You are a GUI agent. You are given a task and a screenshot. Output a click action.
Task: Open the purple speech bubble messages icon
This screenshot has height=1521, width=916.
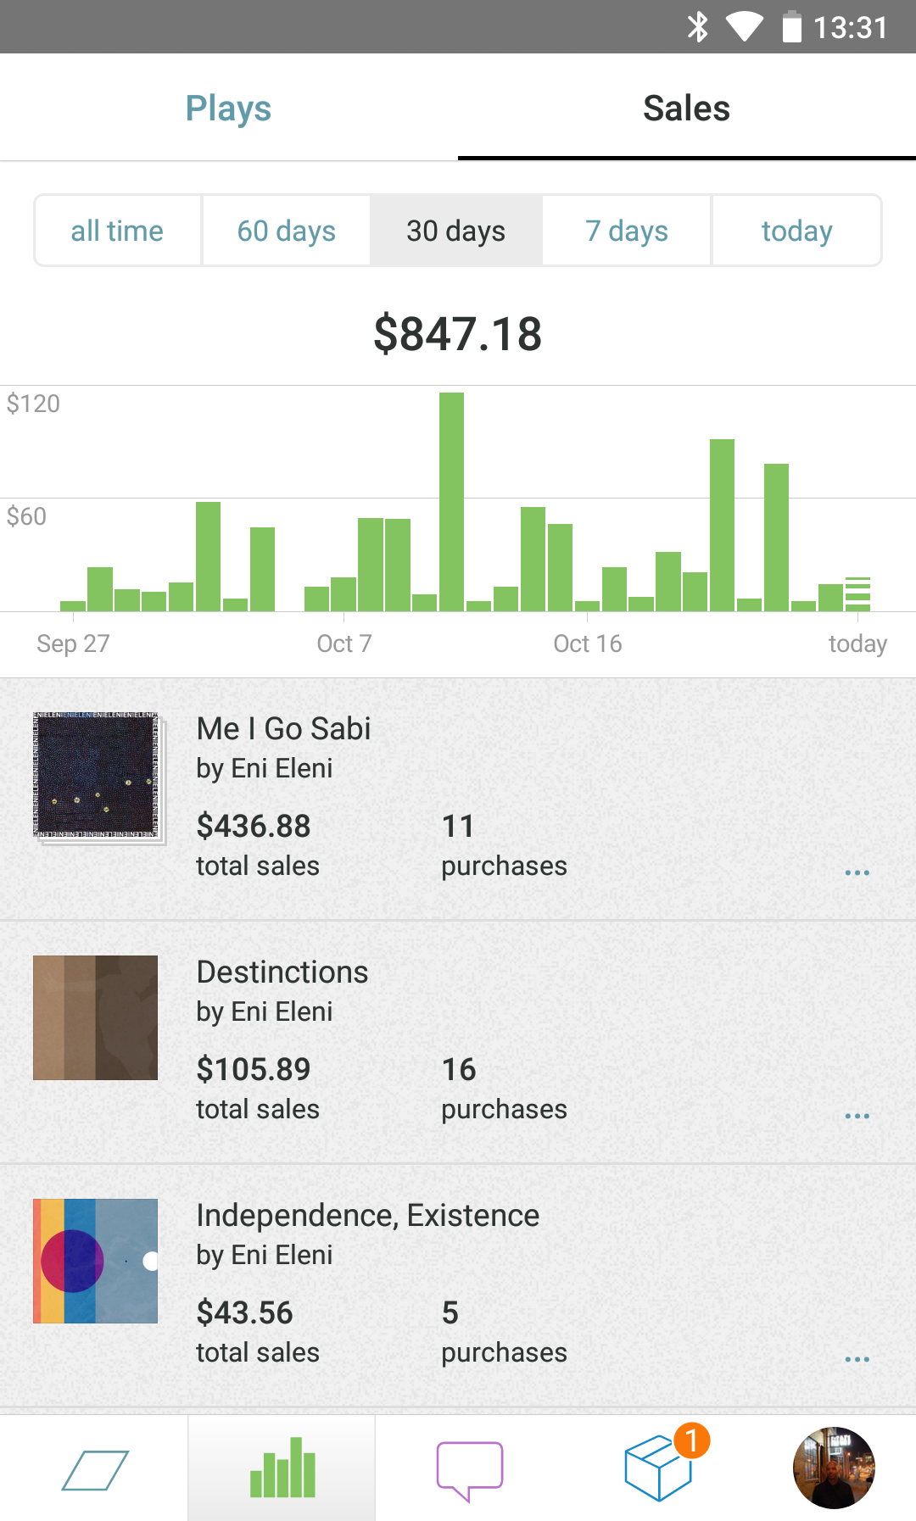pos(470,1469)
